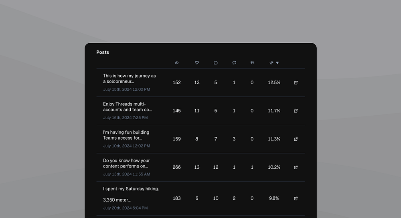Select the "I'm having fun building" post
Screen dimensions: 401x218
pos(126,135)
